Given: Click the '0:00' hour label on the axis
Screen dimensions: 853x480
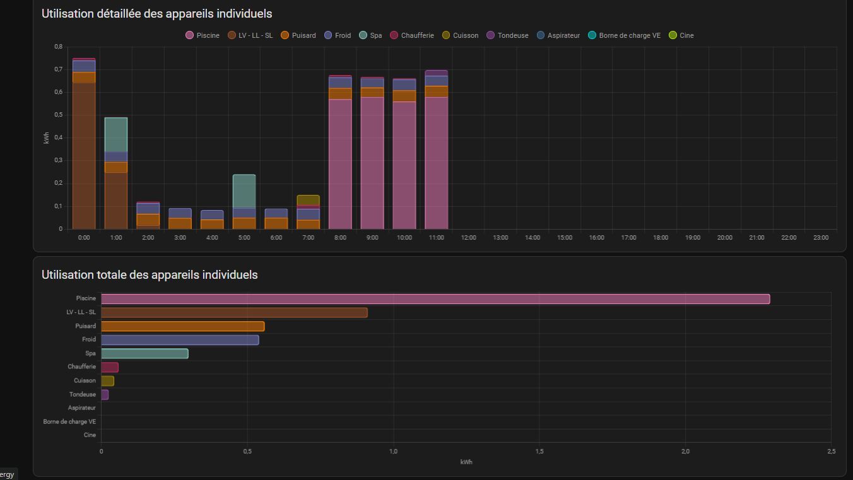Looking at the screenshot, I should pos(84,238).
